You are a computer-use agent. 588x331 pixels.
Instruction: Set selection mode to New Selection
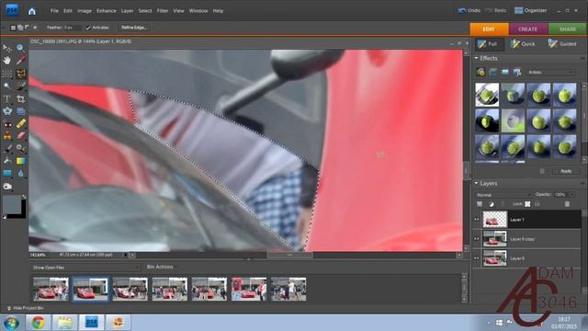click(13, 28)
